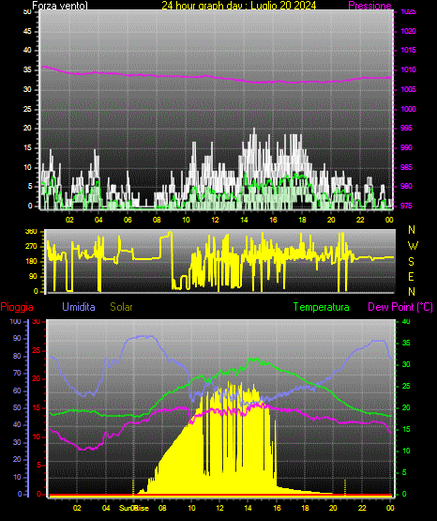Click '90' on the wind direction axis
The image size is (437, 521).
[x=33, y=276]
